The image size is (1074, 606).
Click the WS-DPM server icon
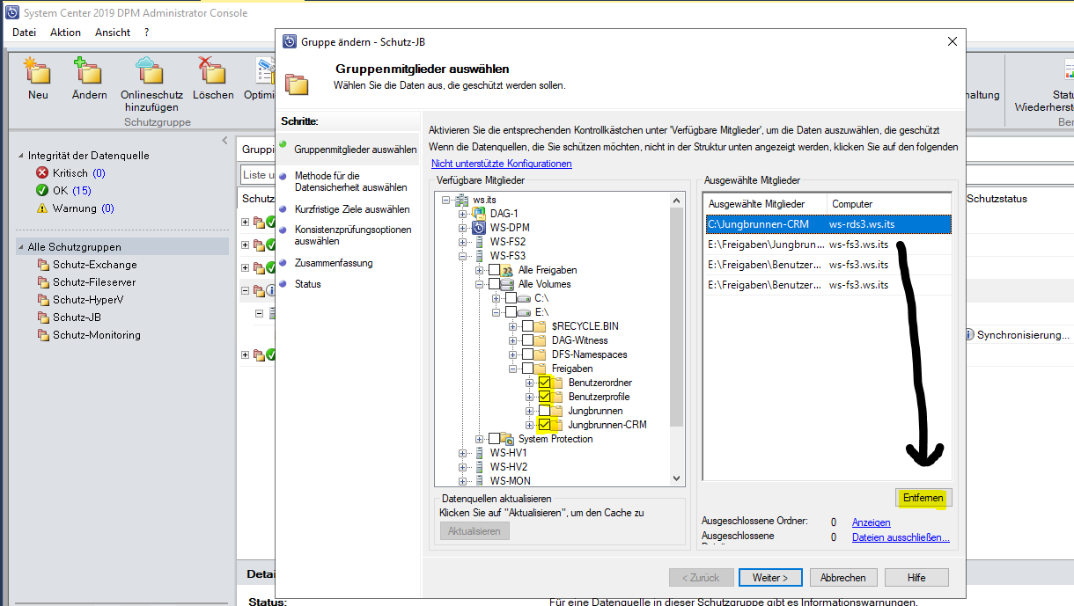[479, 228]
